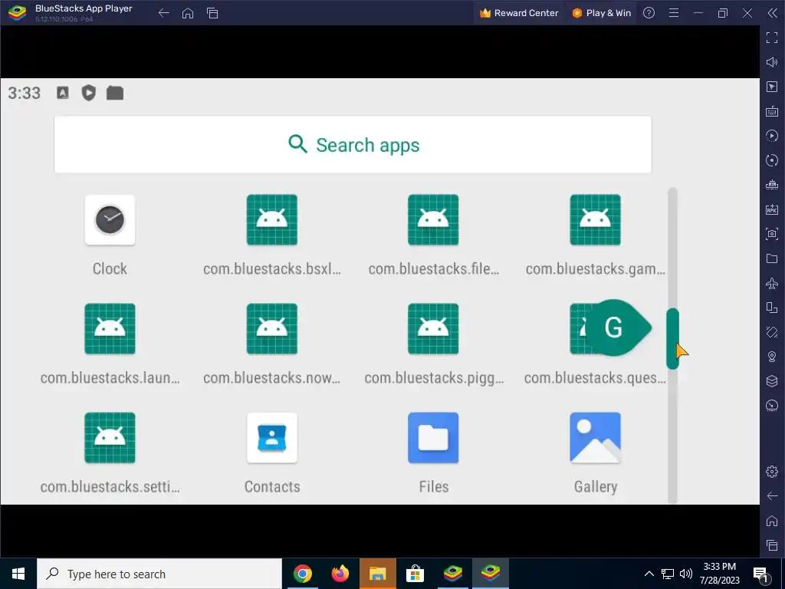Click the back arrow in side toolbar

pyautogui.click(x=772, y=496)
